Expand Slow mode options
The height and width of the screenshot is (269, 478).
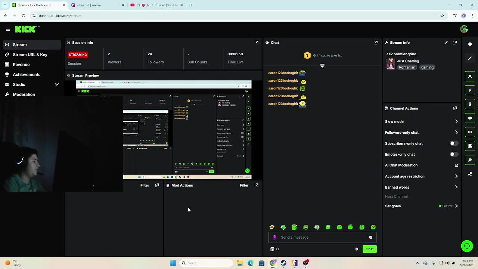point(456,121)
